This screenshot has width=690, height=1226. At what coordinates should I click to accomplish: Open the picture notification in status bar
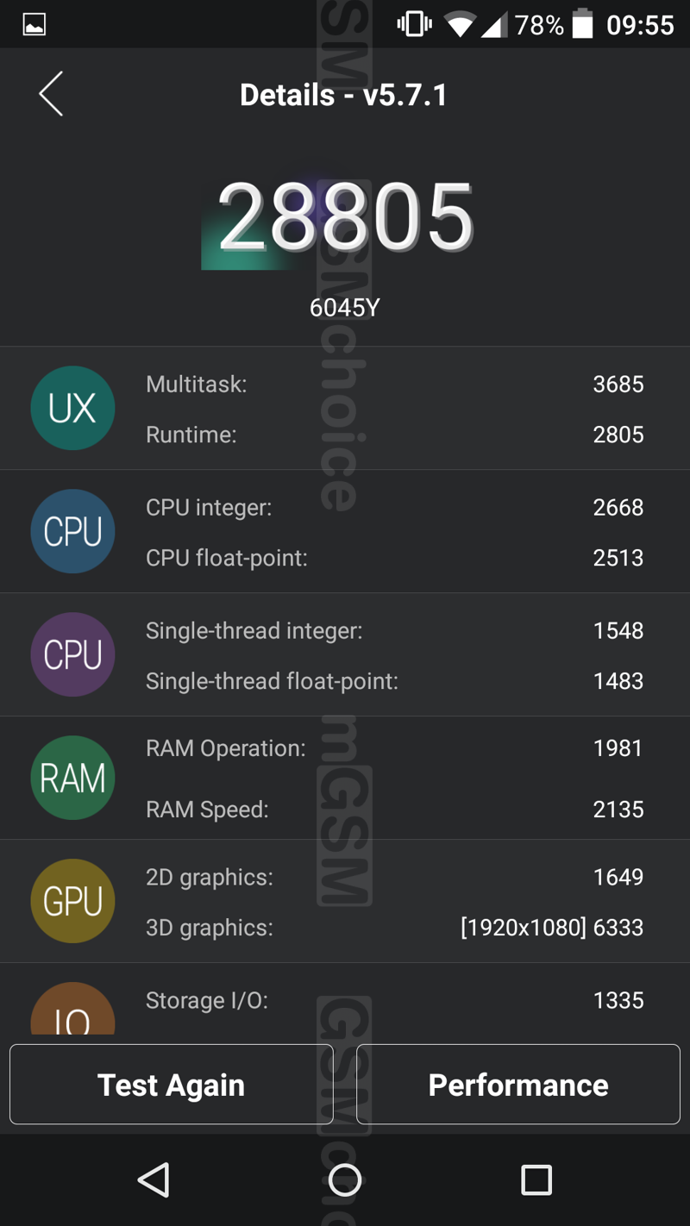[x=34, y=24]
